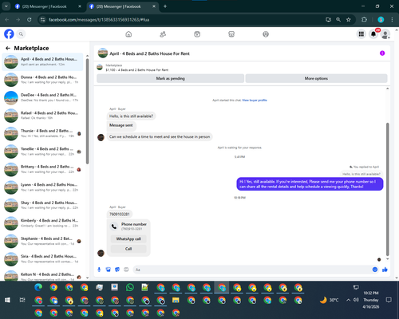399x319 pixels.
Task: Click the 'Can we schedule a time' message
Action: (x=160, y=136)
